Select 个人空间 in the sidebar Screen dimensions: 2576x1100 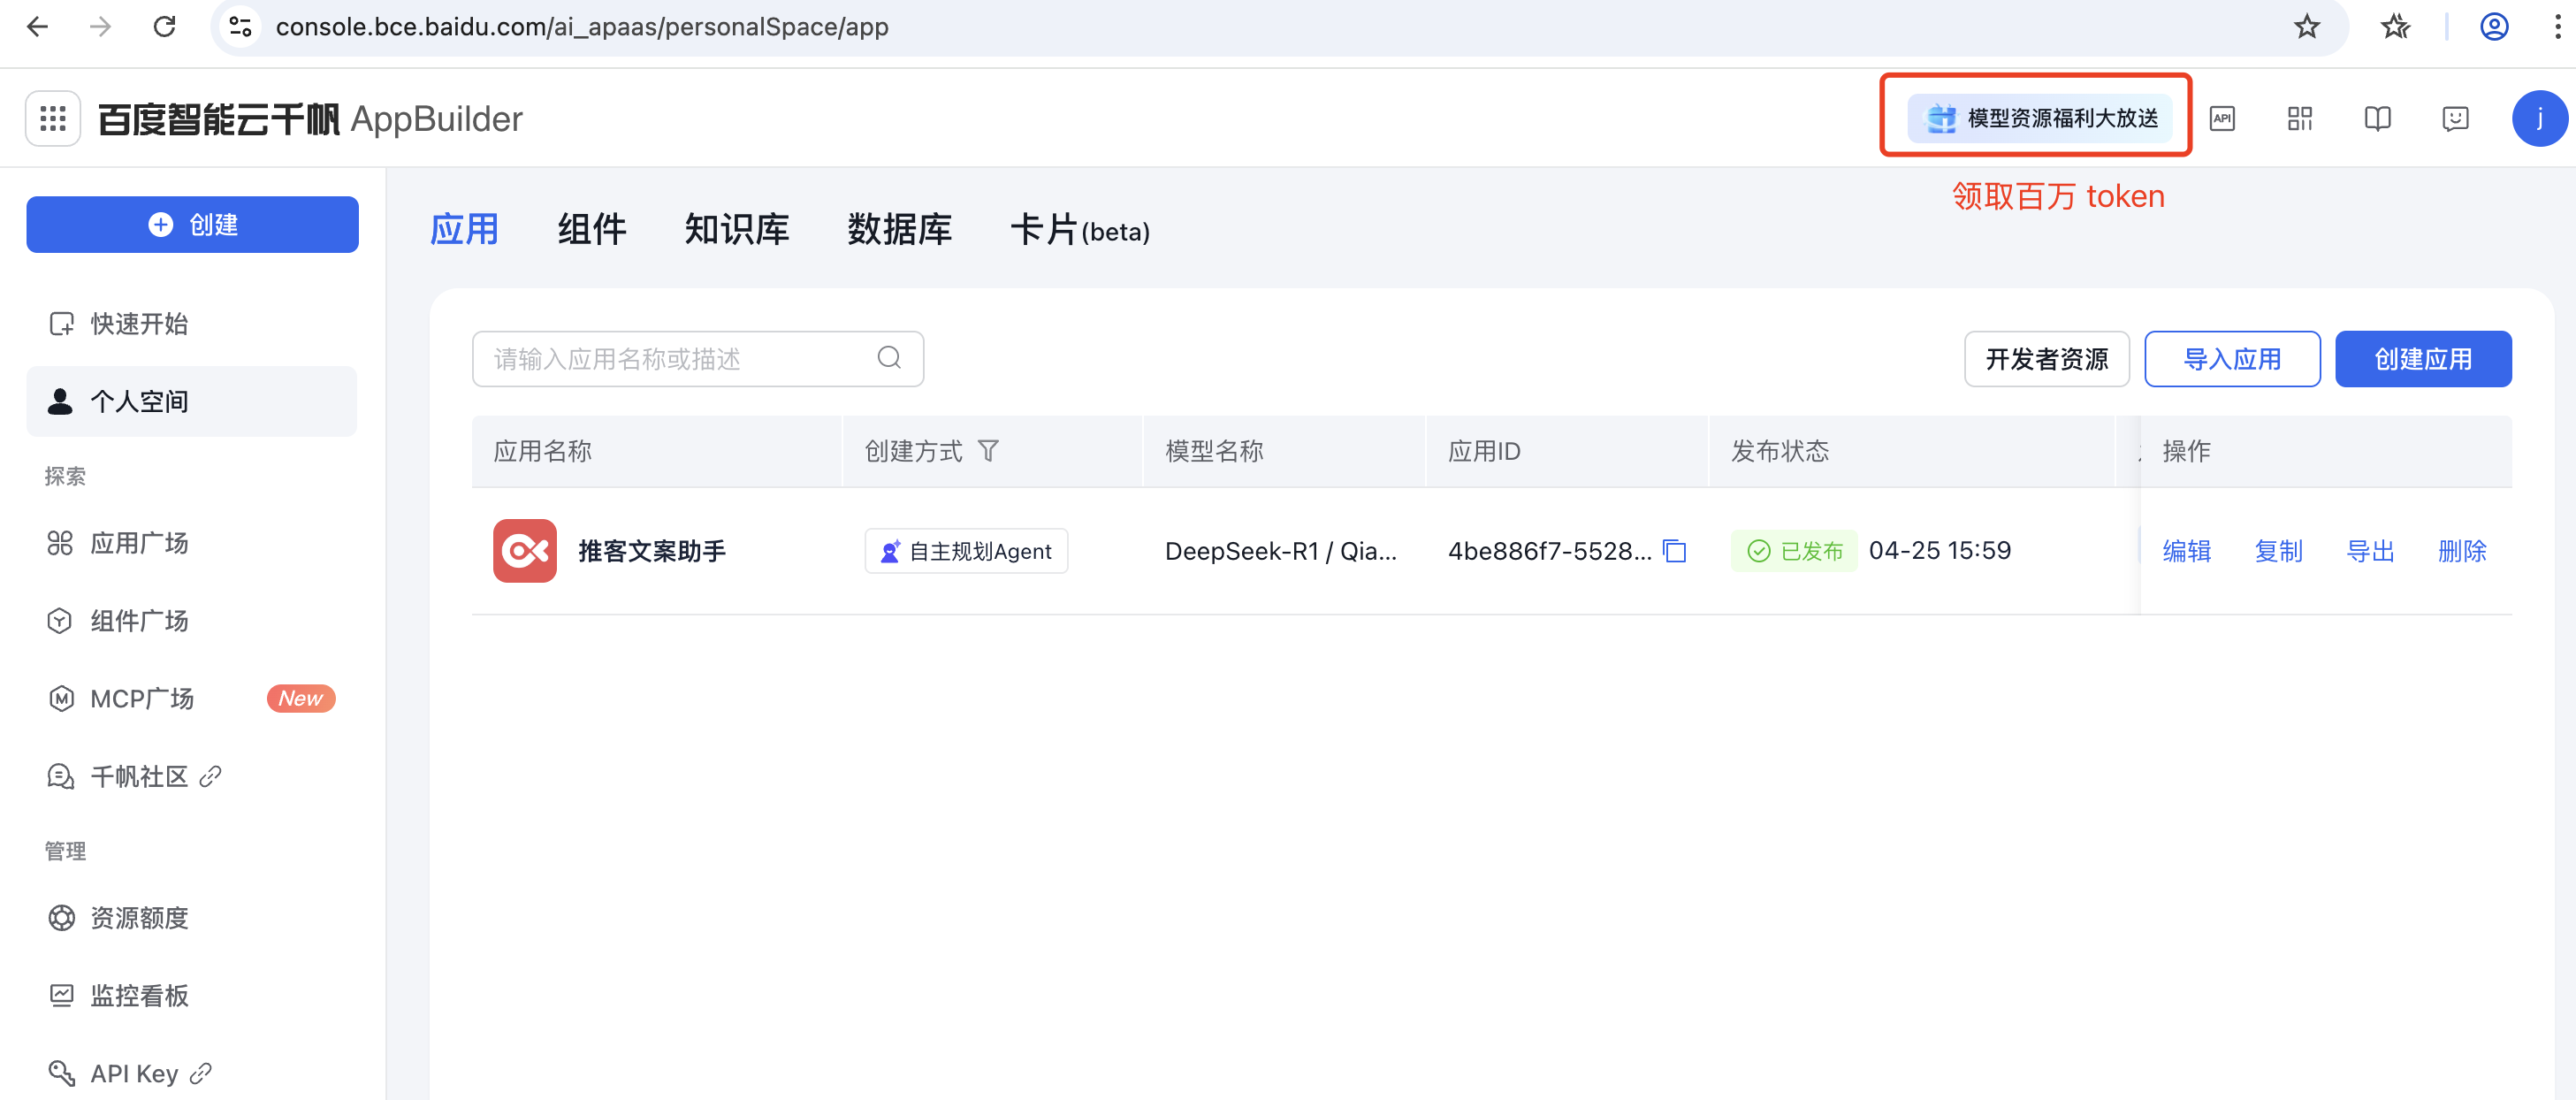coord(192,402)
